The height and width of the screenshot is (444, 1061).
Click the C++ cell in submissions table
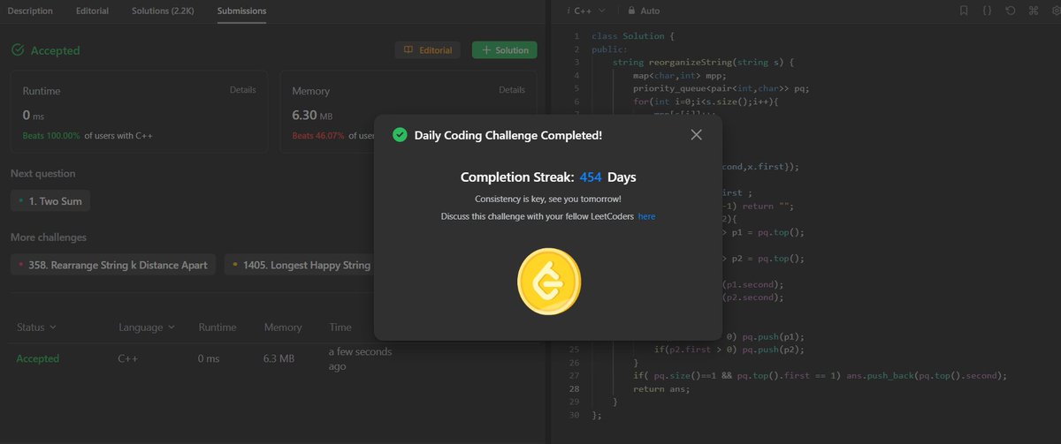pyautogui.click(x=127, y=358)
